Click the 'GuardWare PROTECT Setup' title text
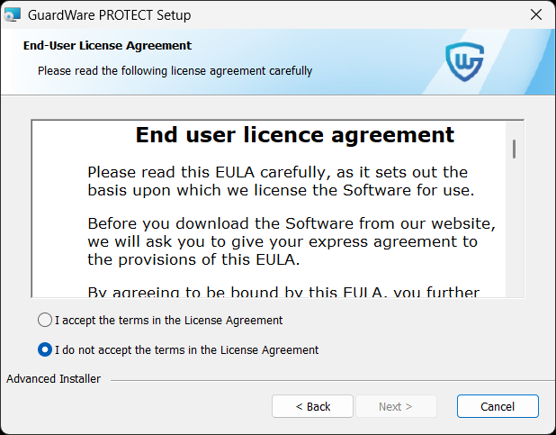556x435 pixels. (108, 15)
